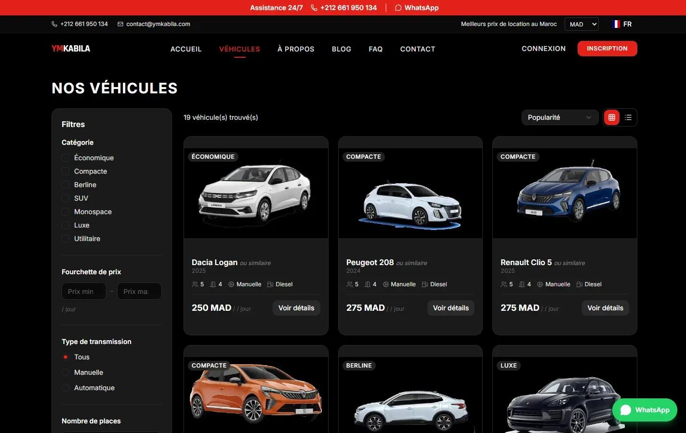View details of the Peugeot 208
Viewport: 686px width, 433px height.
click(451, 308)
